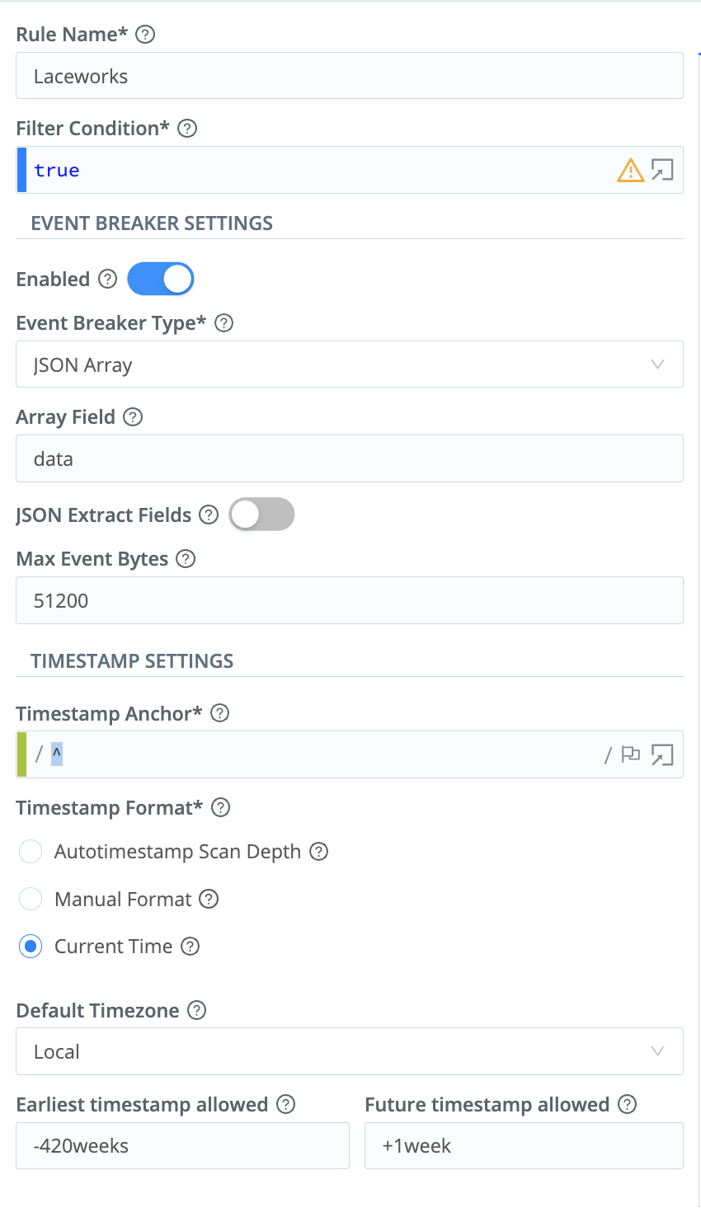Select the Current Time radio option
701x1217 pixels.
tap(31, 946)
